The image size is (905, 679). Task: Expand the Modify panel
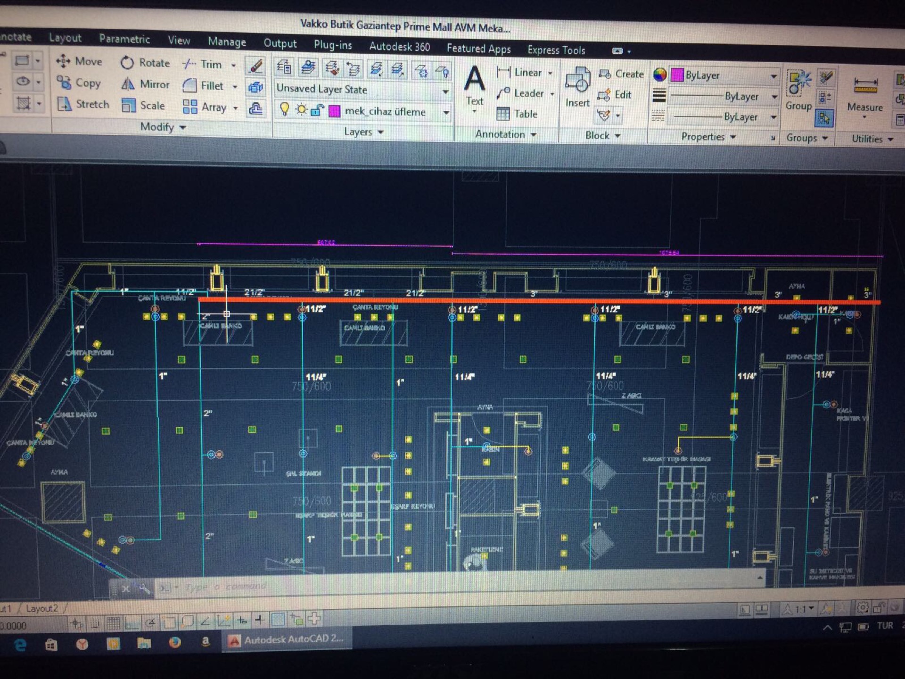tap(163, 127)
